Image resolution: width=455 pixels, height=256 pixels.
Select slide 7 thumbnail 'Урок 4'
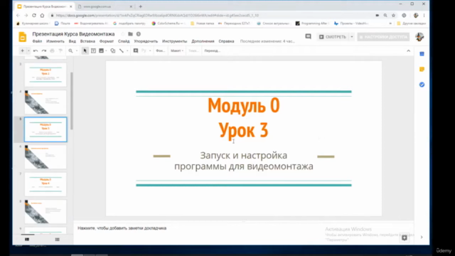pyautogui.click(x=45, y=184)
